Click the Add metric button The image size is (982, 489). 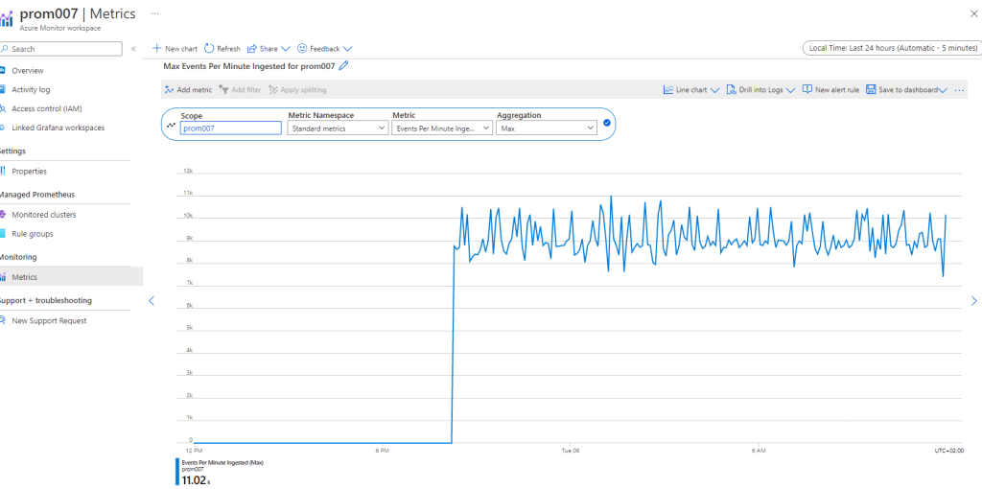pos(188,89)
